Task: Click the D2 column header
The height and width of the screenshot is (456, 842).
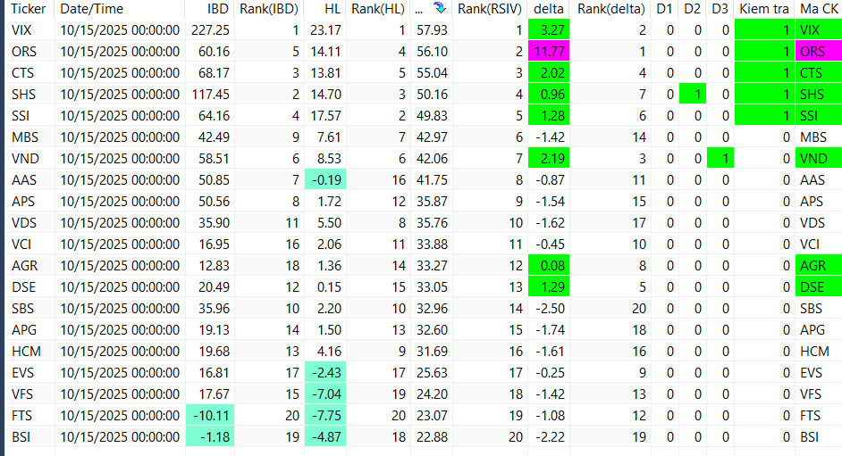Action: 692,9
